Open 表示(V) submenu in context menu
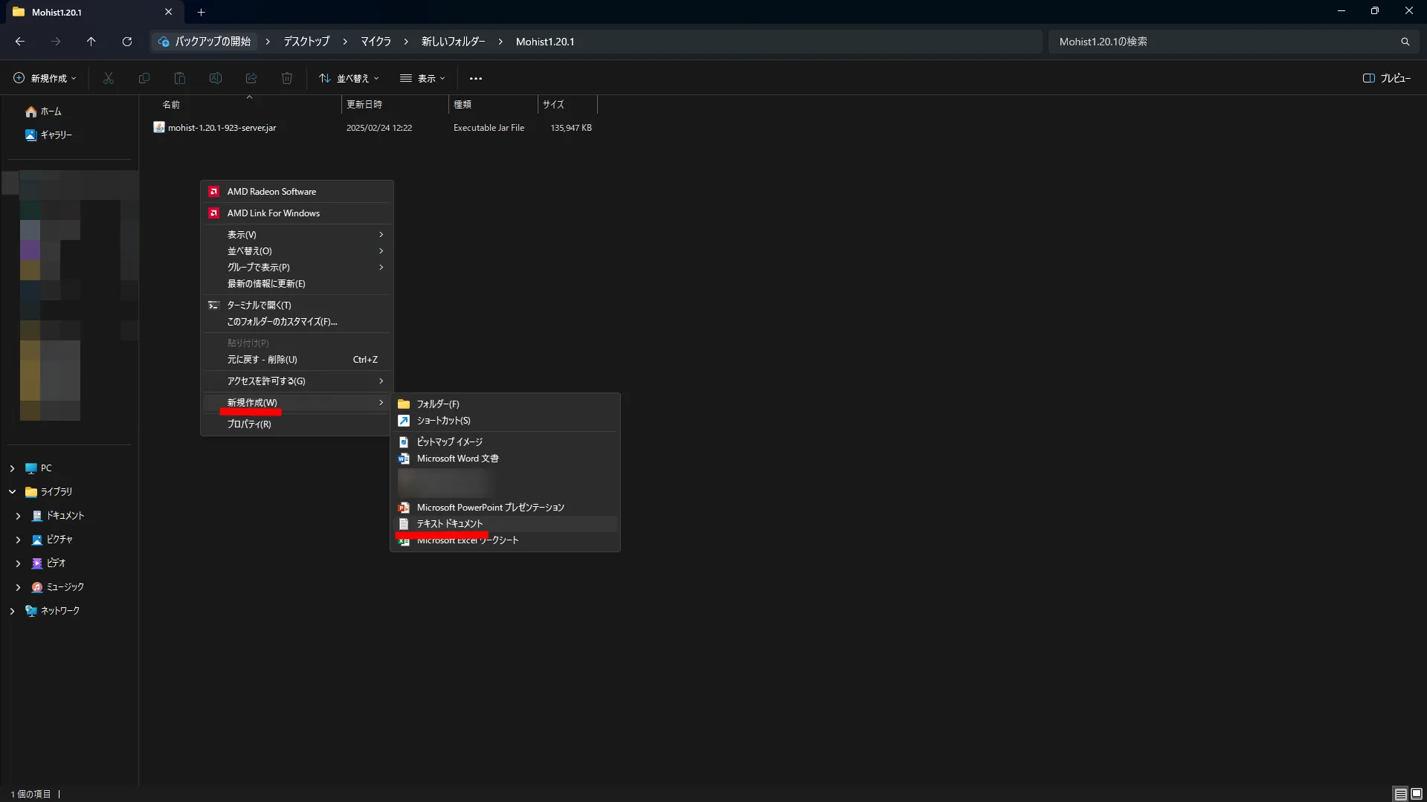Image resolution: width=1427 pixels, height=802 pixels. (297, 235)
